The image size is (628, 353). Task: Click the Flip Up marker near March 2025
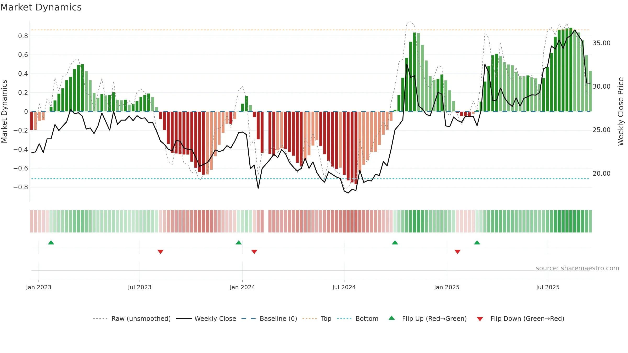pyautogui.click(x=477, y=242)
